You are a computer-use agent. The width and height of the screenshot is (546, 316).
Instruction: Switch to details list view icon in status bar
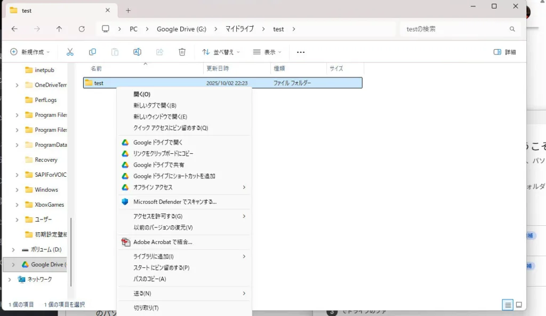pyautogui.click(x=508, y=305)
